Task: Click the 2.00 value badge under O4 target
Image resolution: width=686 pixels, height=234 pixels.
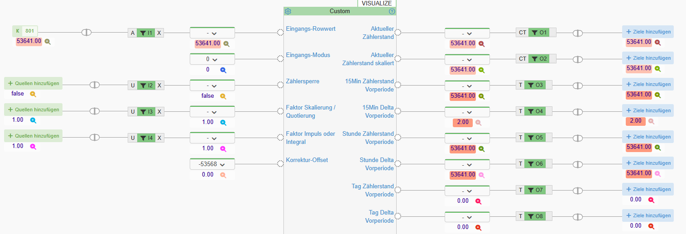Action: (x=635, y=121)
